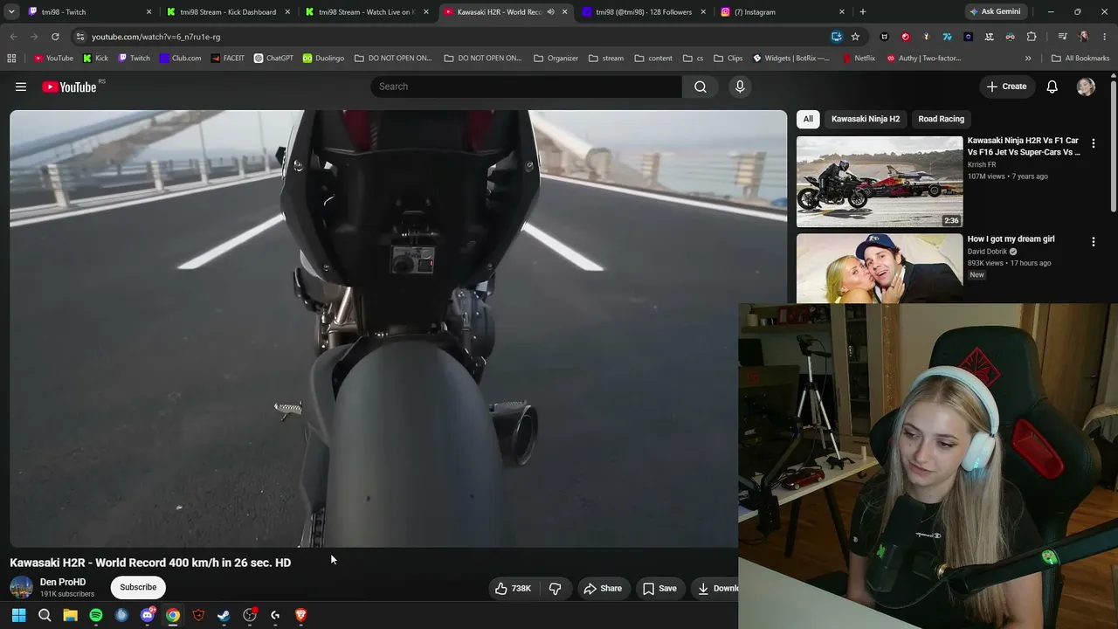Open the Duolingo bookmark
Viewport: 1118px width, 629px height.
323,59
